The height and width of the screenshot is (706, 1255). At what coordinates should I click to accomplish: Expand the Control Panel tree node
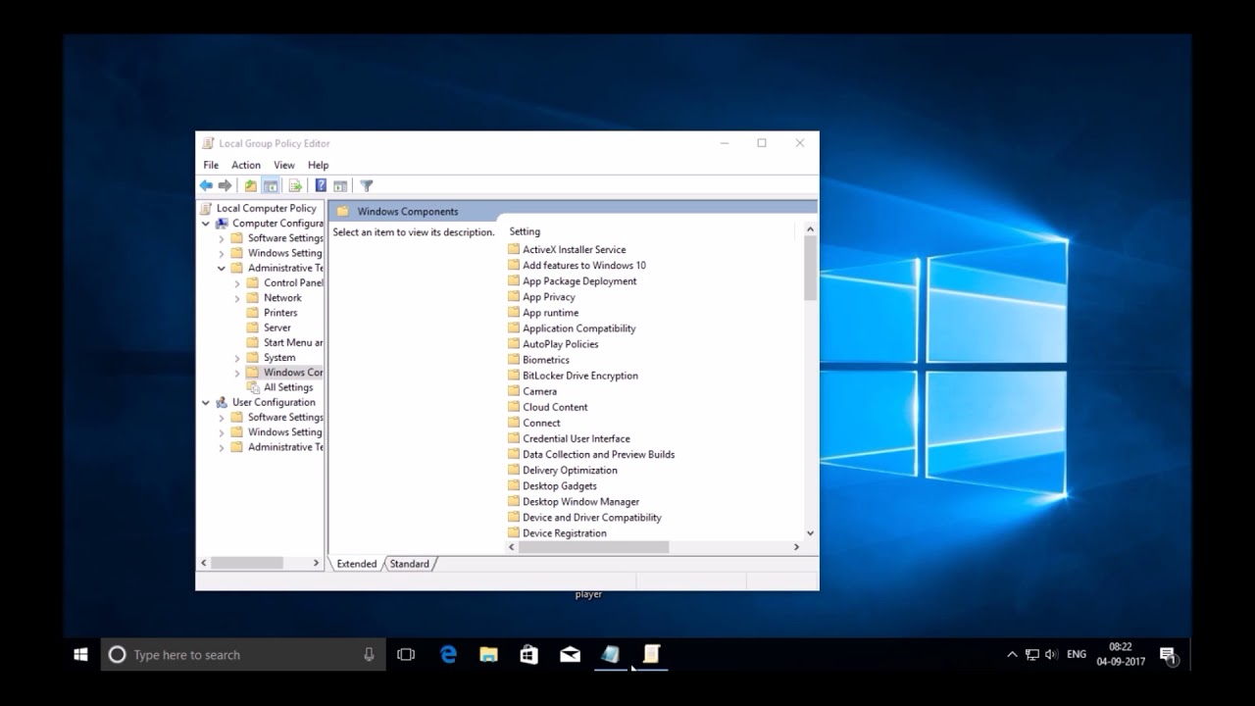tap(237, 283)
